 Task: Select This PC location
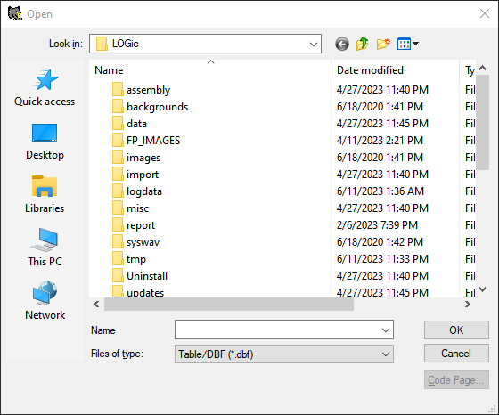click(45, 248)
